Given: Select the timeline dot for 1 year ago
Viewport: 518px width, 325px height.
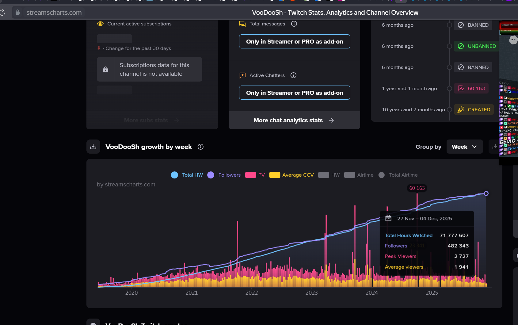Looking at the screenshot, I should 449,89.
